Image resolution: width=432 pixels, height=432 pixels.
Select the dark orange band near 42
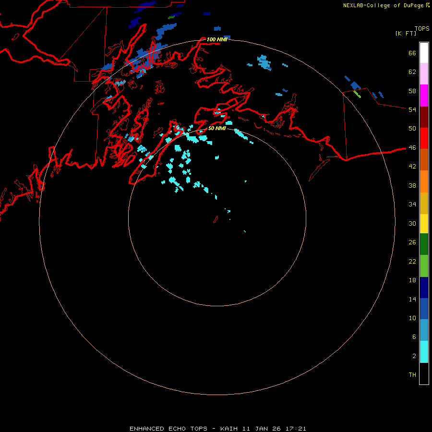[424, 159]
